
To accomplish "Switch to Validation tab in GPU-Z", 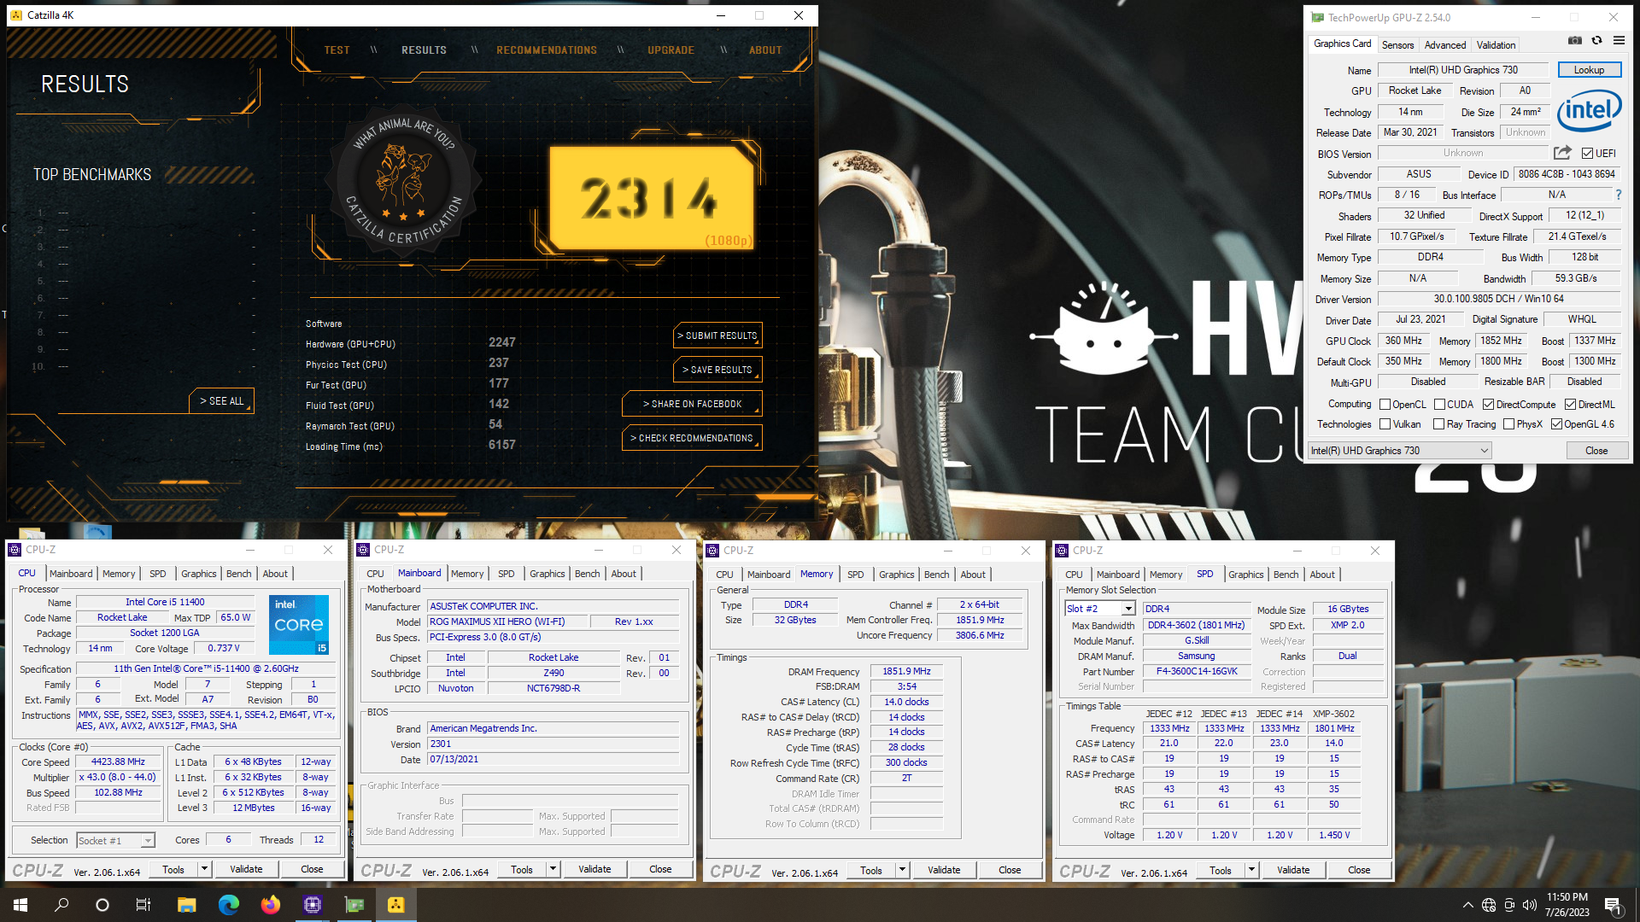I will click(x=1496, y=45).
